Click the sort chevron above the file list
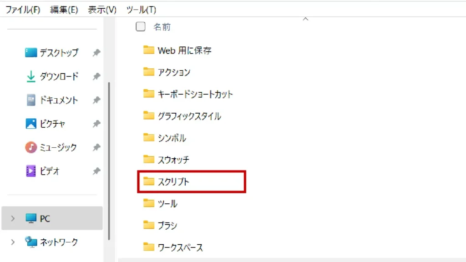Viewport: 466px width, 262px height. point(305,19)
